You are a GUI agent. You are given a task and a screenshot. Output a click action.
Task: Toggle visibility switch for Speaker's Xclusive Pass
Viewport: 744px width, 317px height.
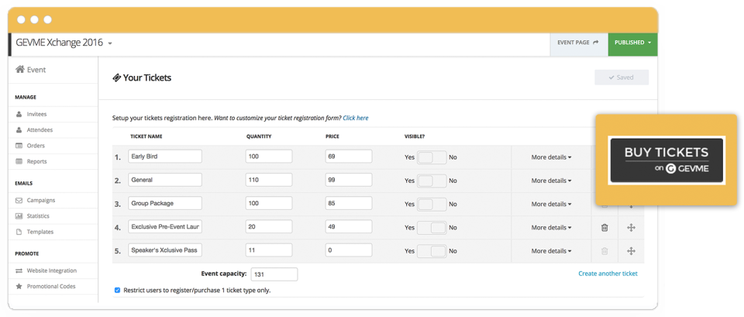432,251
